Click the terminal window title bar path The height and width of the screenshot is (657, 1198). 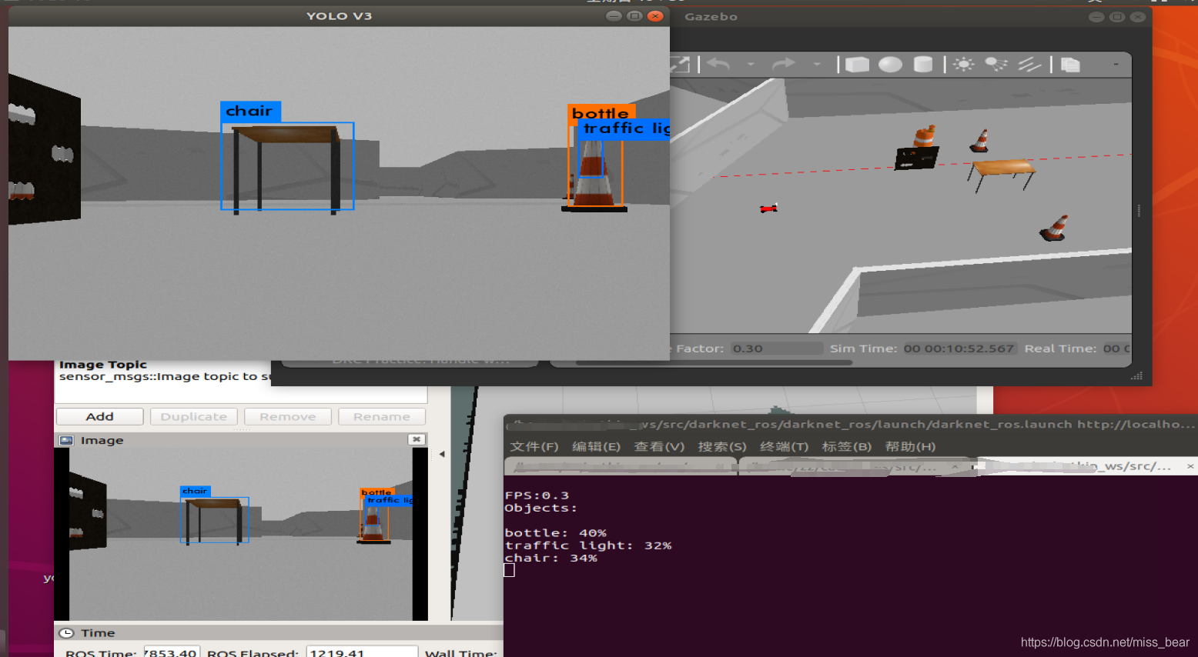851,424
